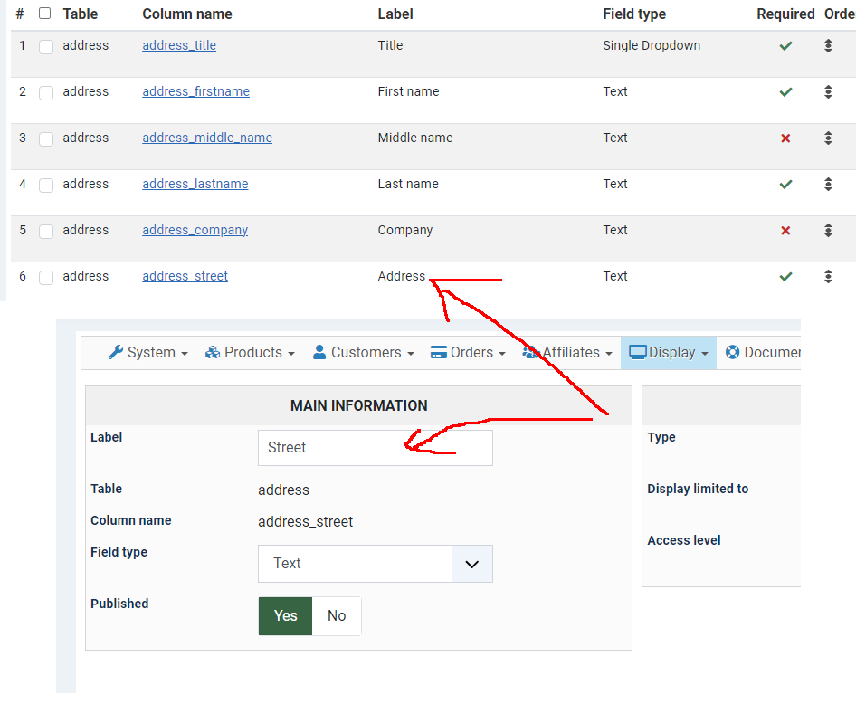
Task: Click the System menu wrench icon
Action: tap(116, 353)
